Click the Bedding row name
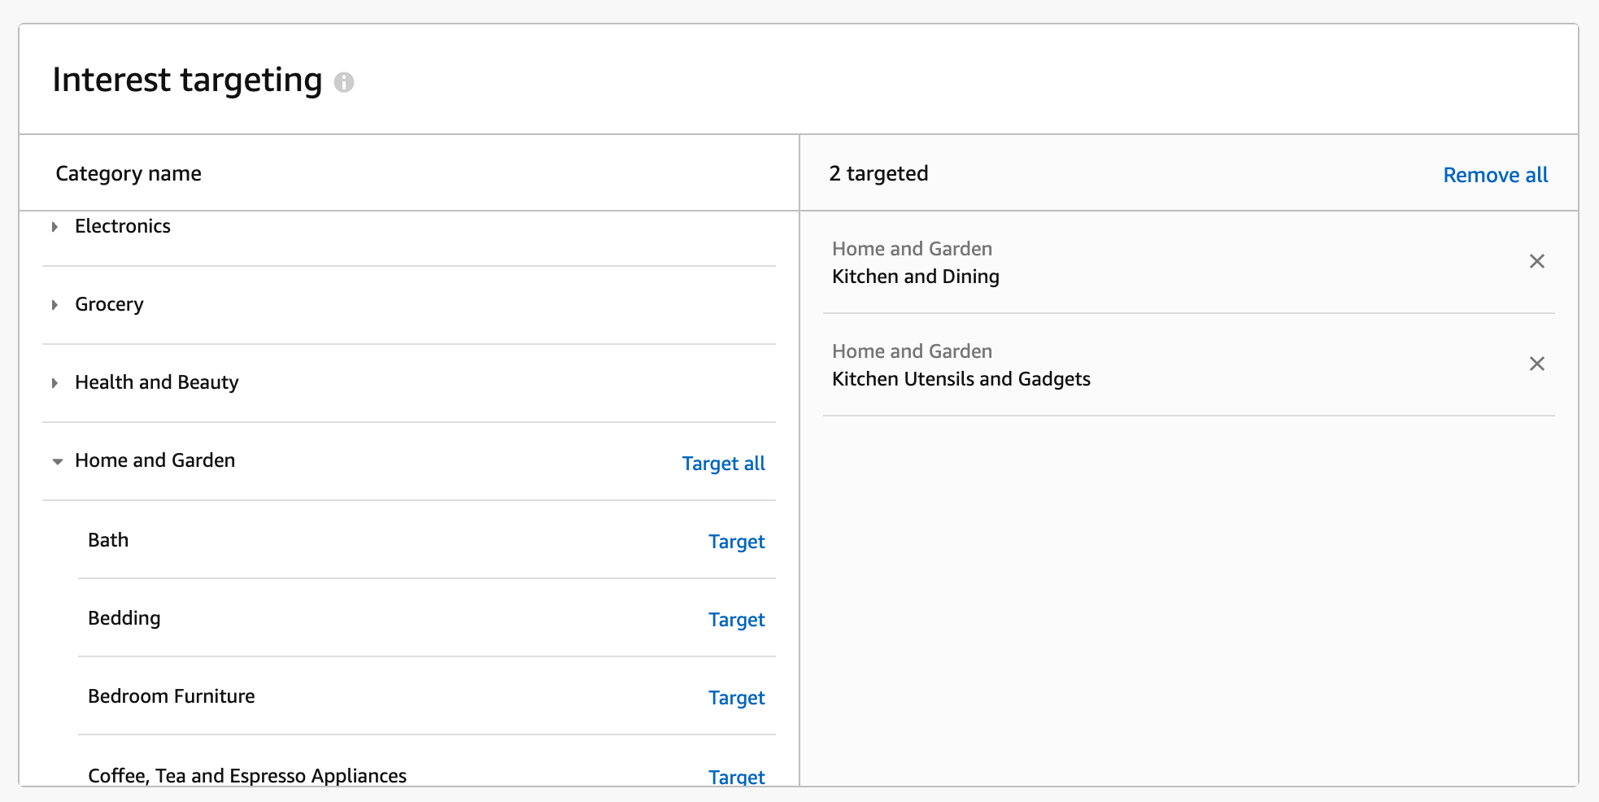 point(124,618)
